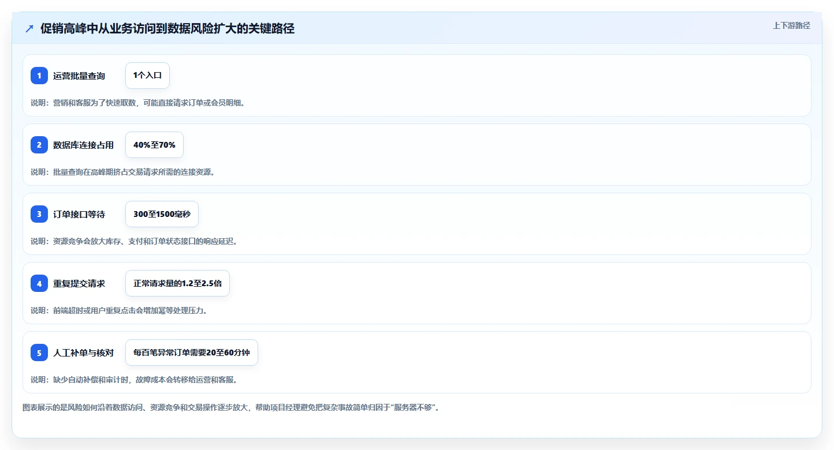Click the note about 缺少自动补偿和审计

pyautogui.click(x=134, y=380)
